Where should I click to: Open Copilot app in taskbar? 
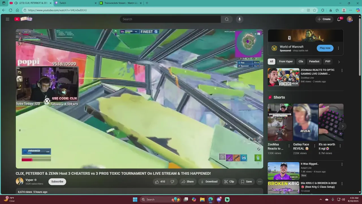coord(194,199)
